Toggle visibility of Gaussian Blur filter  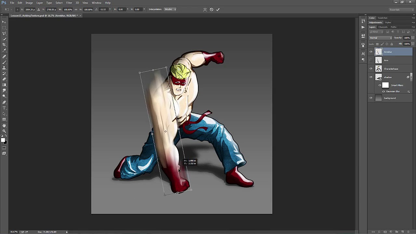(383, 92)
